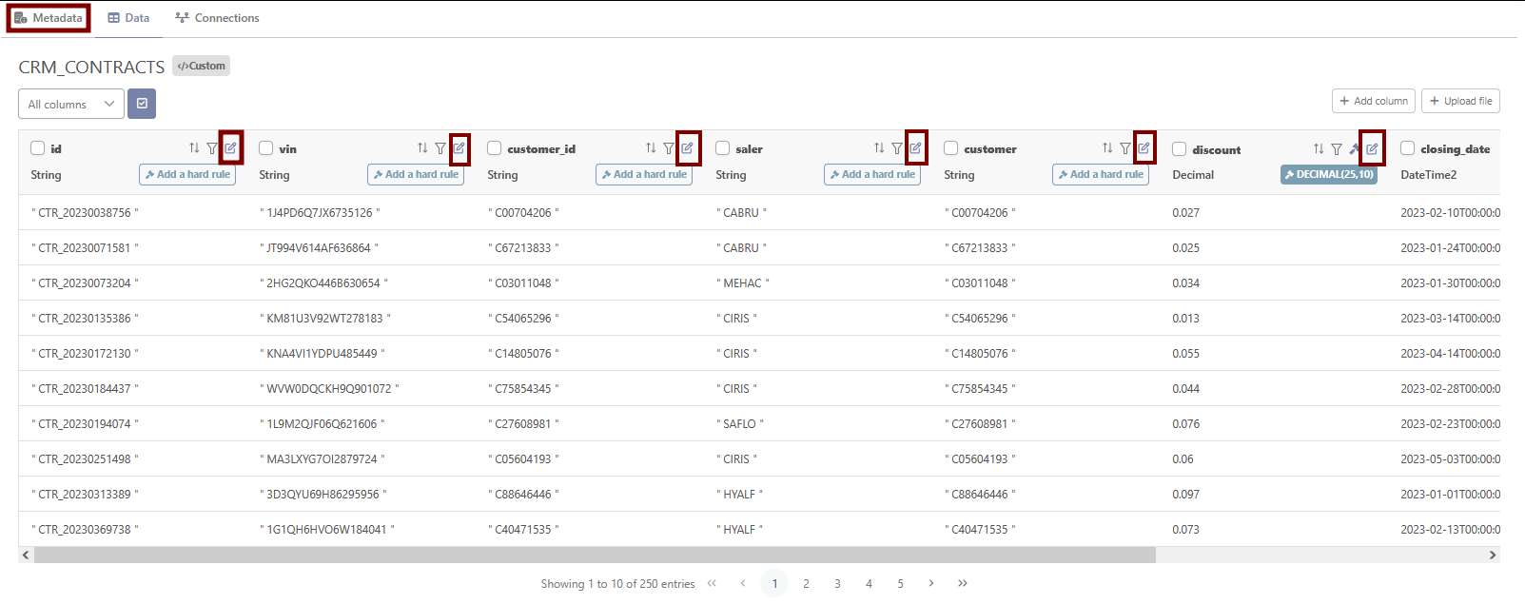Image resolution: width=1525 pixels, height=604 pixels.
Task: Filter the customer_id column
Action: click(x=669, y=148)
